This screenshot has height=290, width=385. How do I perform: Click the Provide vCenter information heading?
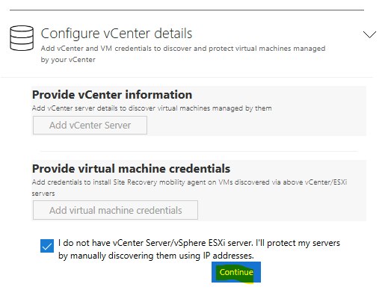coord(112,95)
